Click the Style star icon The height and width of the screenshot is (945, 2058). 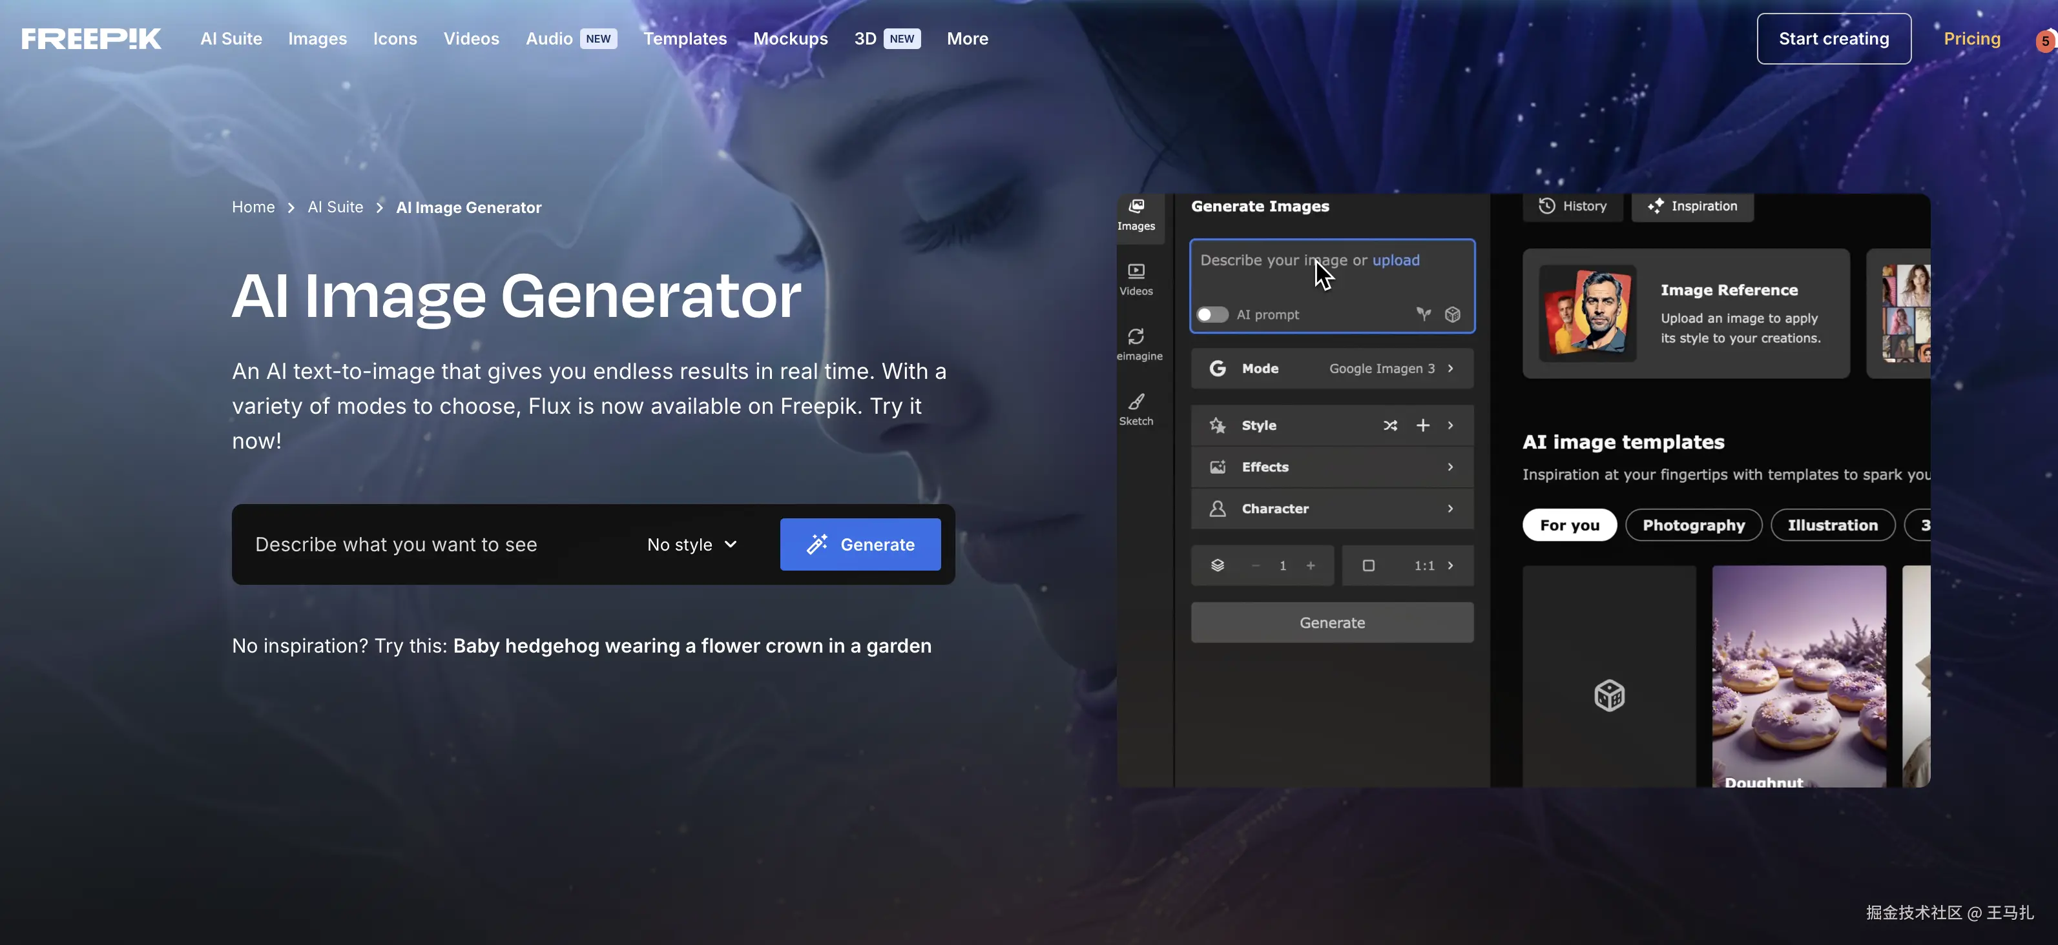pyautogui.click(x=1218, y=425)
